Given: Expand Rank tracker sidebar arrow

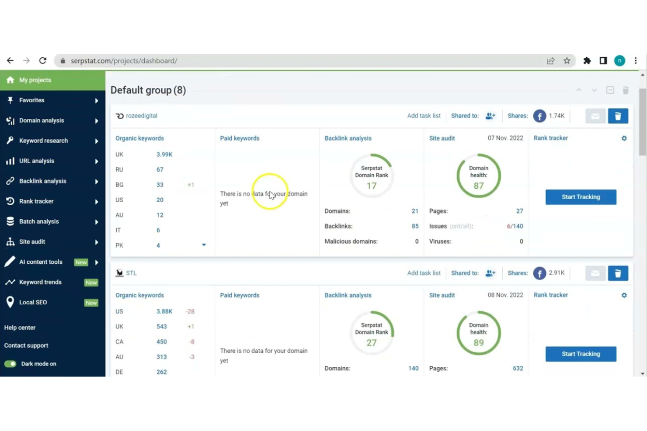Looking at the screenshot, I should tap(97, 202).
